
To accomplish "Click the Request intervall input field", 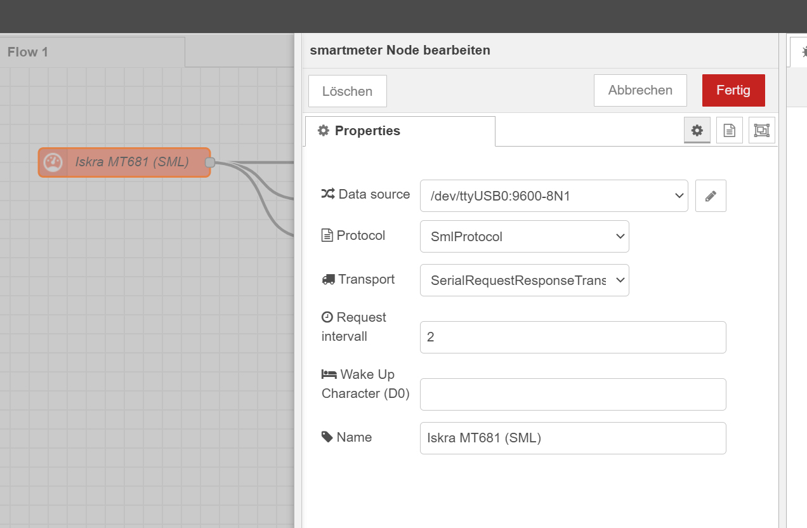I will click(x=572, y=337).
